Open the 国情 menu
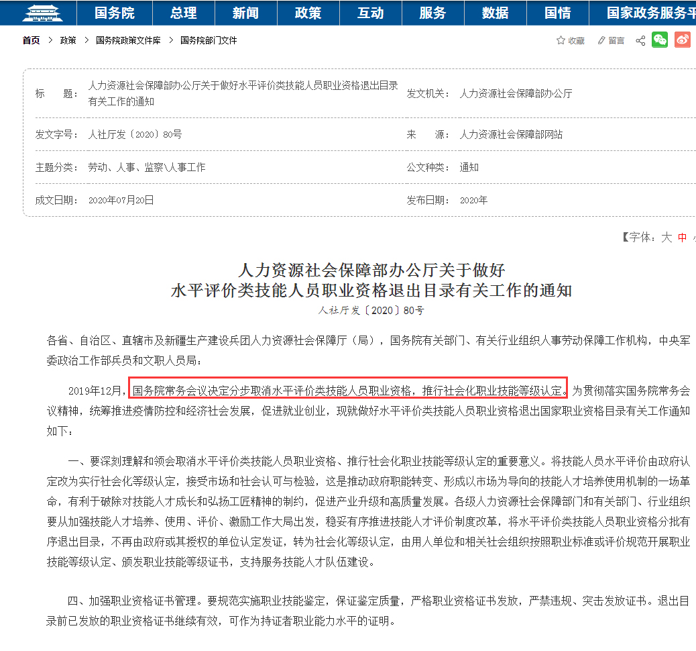This screenshot has width=696, height=651. click(x=558, y=13)
